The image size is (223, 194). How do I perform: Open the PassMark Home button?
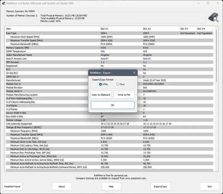click(12, 186)
